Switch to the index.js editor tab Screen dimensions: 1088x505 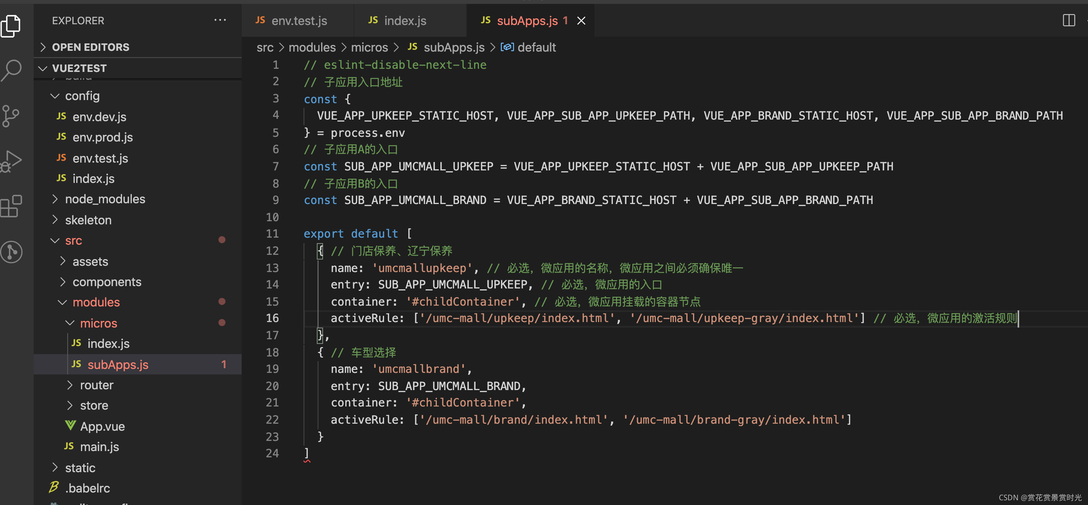pyautogui.click(x=405, y=21)
